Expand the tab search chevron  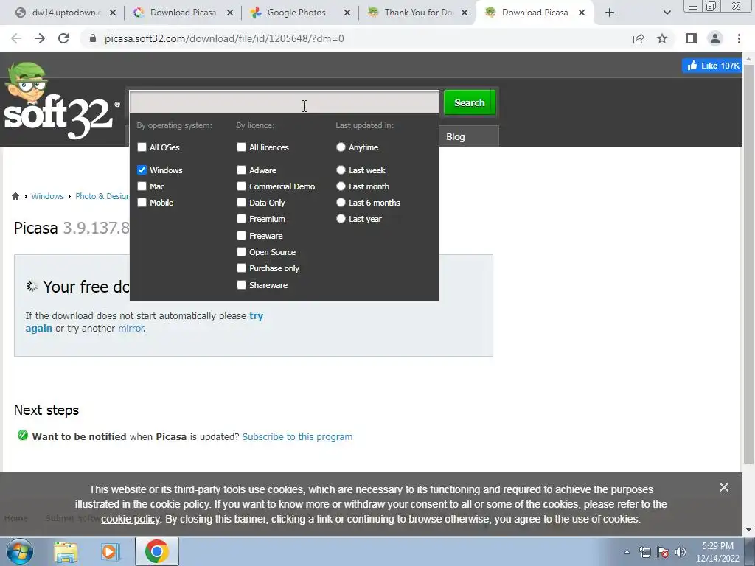click(667, 13)
